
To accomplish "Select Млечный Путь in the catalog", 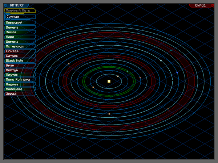I will click(x=20, y=11).
